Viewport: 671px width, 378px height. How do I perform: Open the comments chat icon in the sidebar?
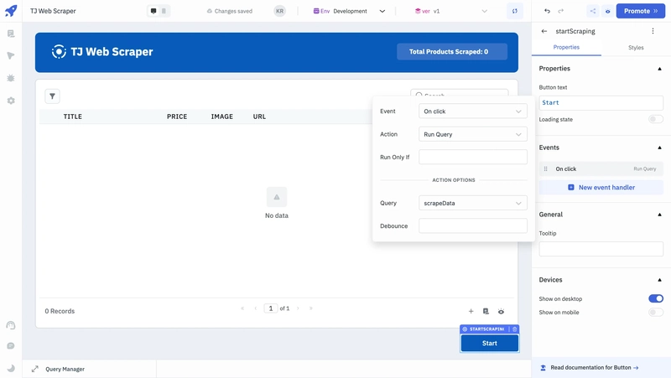[11, 345]
